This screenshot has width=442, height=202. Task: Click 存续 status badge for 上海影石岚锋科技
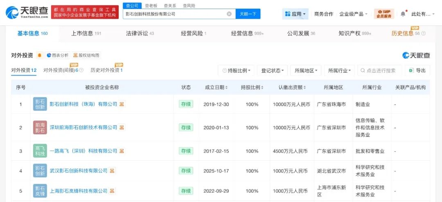coord(186,191)
